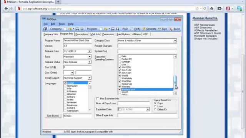Uncheck the Win7 x32 checkbox
The width and height of the screenshot is (246, 138).
(120, 70)
